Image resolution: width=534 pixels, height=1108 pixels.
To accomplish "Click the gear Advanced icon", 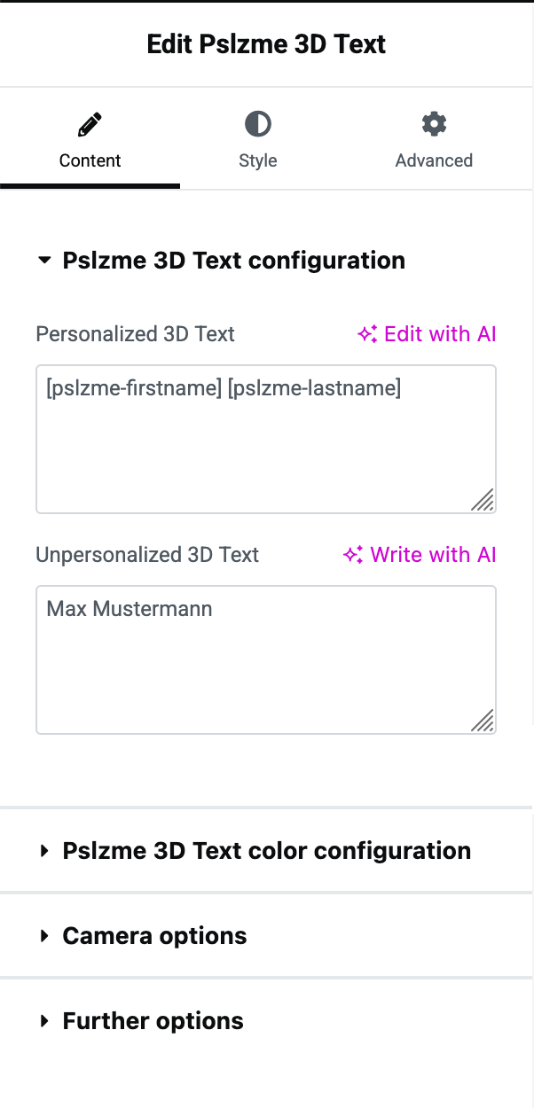I will 434,124.
